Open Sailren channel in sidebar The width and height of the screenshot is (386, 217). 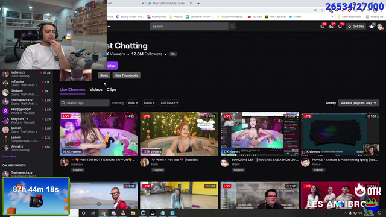27,130
